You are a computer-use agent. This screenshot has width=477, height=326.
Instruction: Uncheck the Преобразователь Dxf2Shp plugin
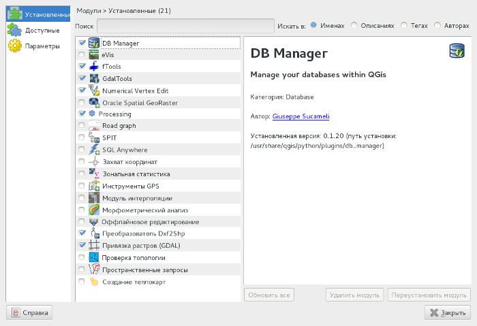(82, 233)
